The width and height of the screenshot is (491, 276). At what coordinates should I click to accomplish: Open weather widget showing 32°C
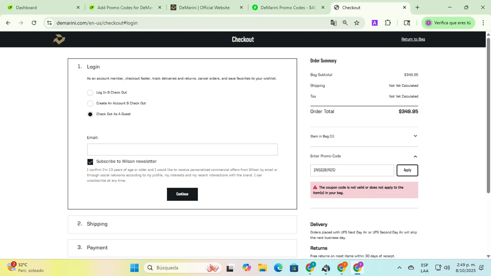pos(26,267)
